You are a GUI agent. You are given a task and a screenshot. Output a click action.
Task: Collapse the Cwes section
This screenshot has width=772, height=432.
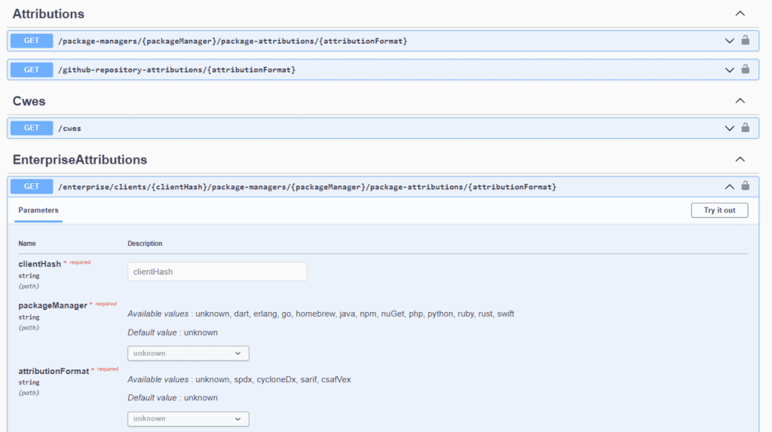click(740, 101)
